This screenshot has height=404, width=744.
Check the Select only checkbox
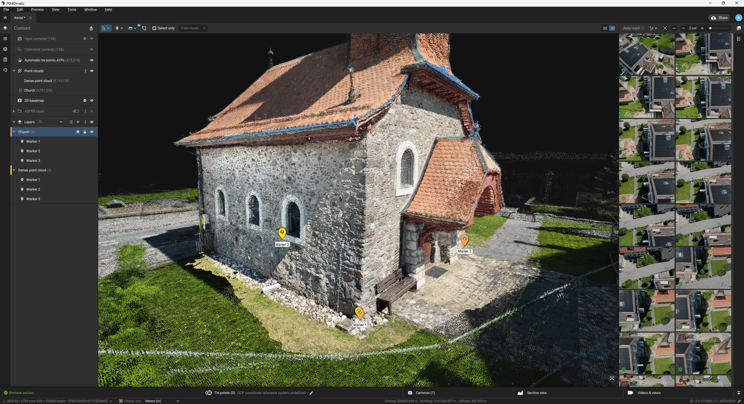click(x=154, y=28)
